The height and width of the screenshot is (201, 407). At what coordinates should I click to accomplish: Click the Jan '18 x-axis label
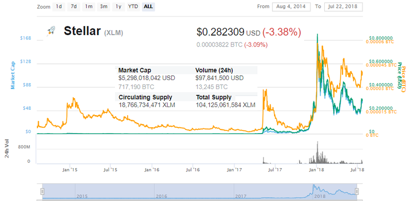coord(317,170)
